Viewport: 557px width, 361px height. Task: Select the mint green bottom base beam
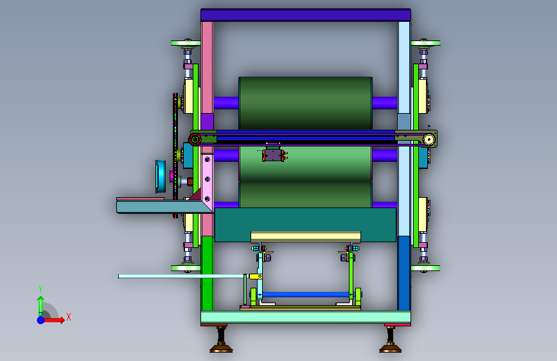(306, 317)
